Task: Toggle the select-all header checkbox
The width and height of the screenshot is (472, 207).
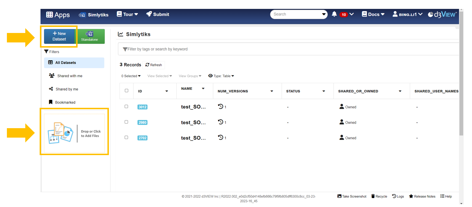Action: 126,91
